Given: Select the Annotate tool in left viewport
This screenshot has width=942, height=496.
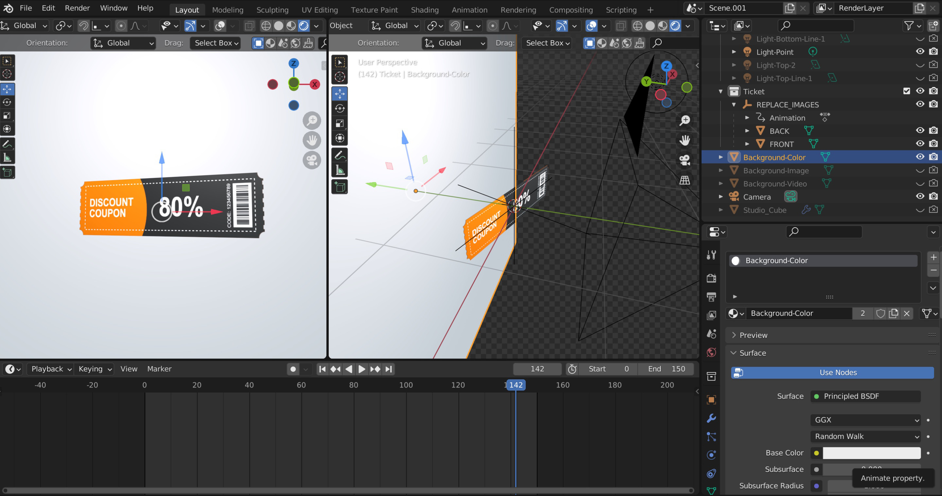Looking at the screenshot, I should [x=7, y=144].
